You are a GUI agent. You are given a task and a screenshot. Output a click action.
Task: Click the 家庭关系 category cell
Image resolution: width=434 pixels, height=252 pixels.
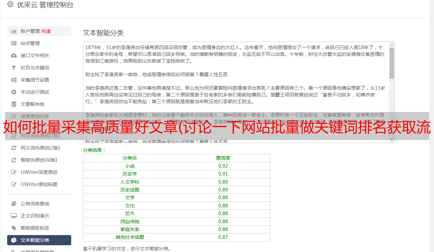tap(130, 229)
